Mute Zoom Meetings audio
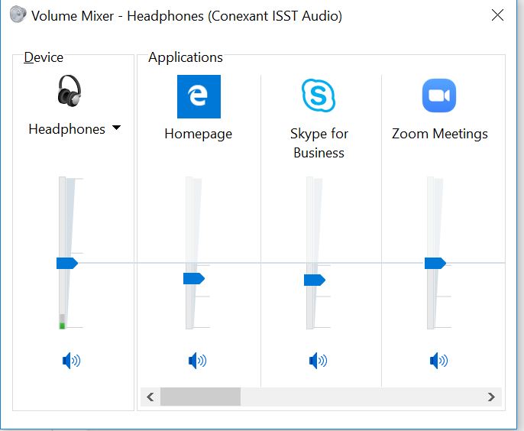Viewport: 524px width, 431px height. tap(438, 361)
